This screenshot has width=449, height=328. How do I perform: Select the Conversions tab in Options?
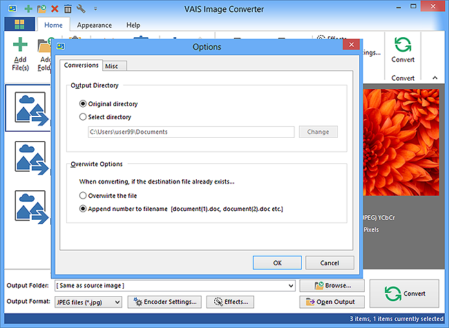pos(81,65)
